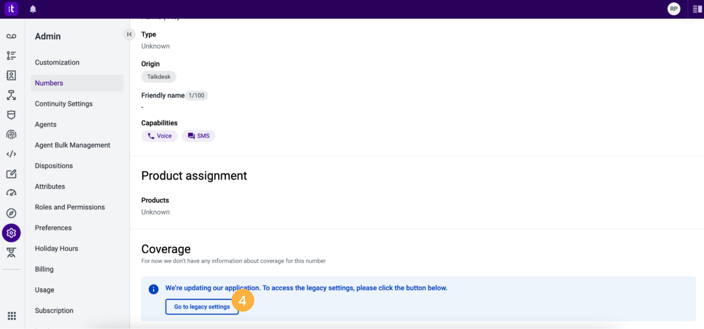Image resolution: width=704 pixels, height=329 pixels.
Task: Open Subscription in Admin menu
Action: 54,311
